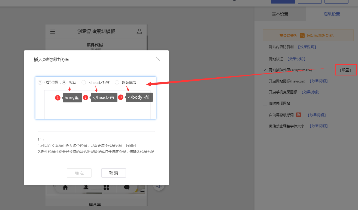The image size is (358, 210).
Task: Open 效果说明 link for 自动屏蔽敏感词
Action: (317, 115)
